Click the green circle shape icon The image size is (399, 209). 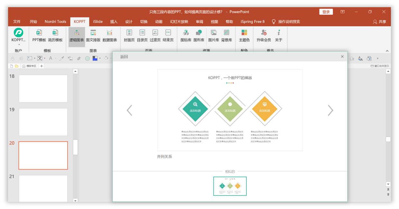pyautogui.click(x=87, y=58)
